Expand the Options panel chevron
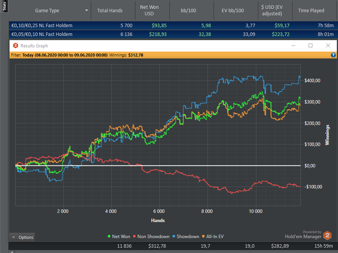Screen dimensions: 338x253 tap(14, 237)
